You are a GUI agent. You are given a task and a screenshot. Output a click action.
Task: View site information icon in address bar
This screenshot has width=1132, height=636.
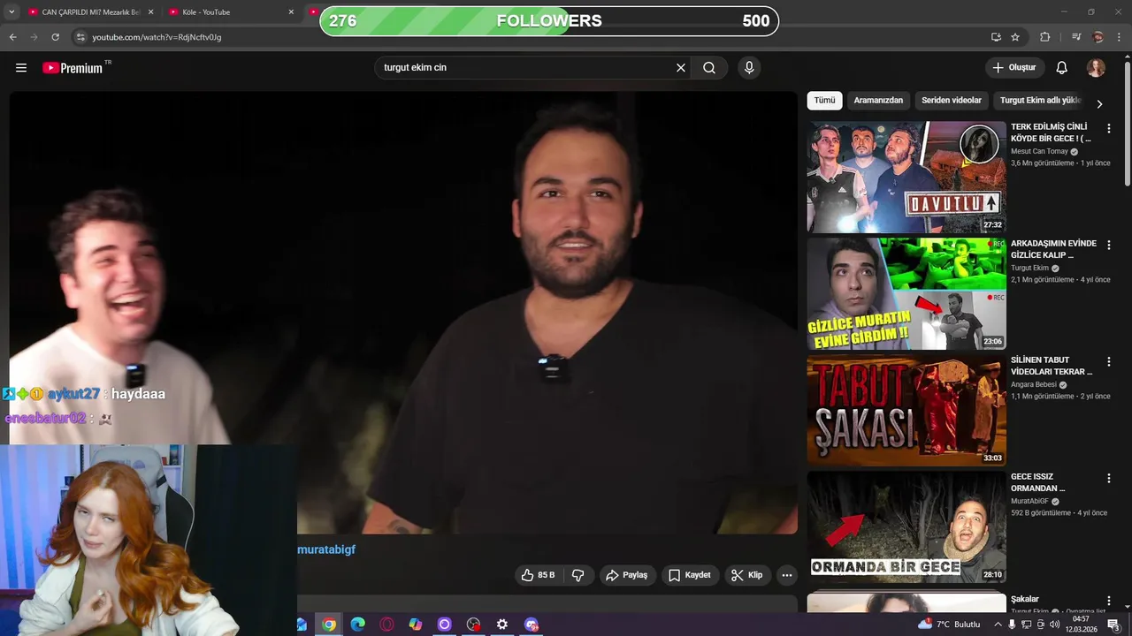(80, 37)
